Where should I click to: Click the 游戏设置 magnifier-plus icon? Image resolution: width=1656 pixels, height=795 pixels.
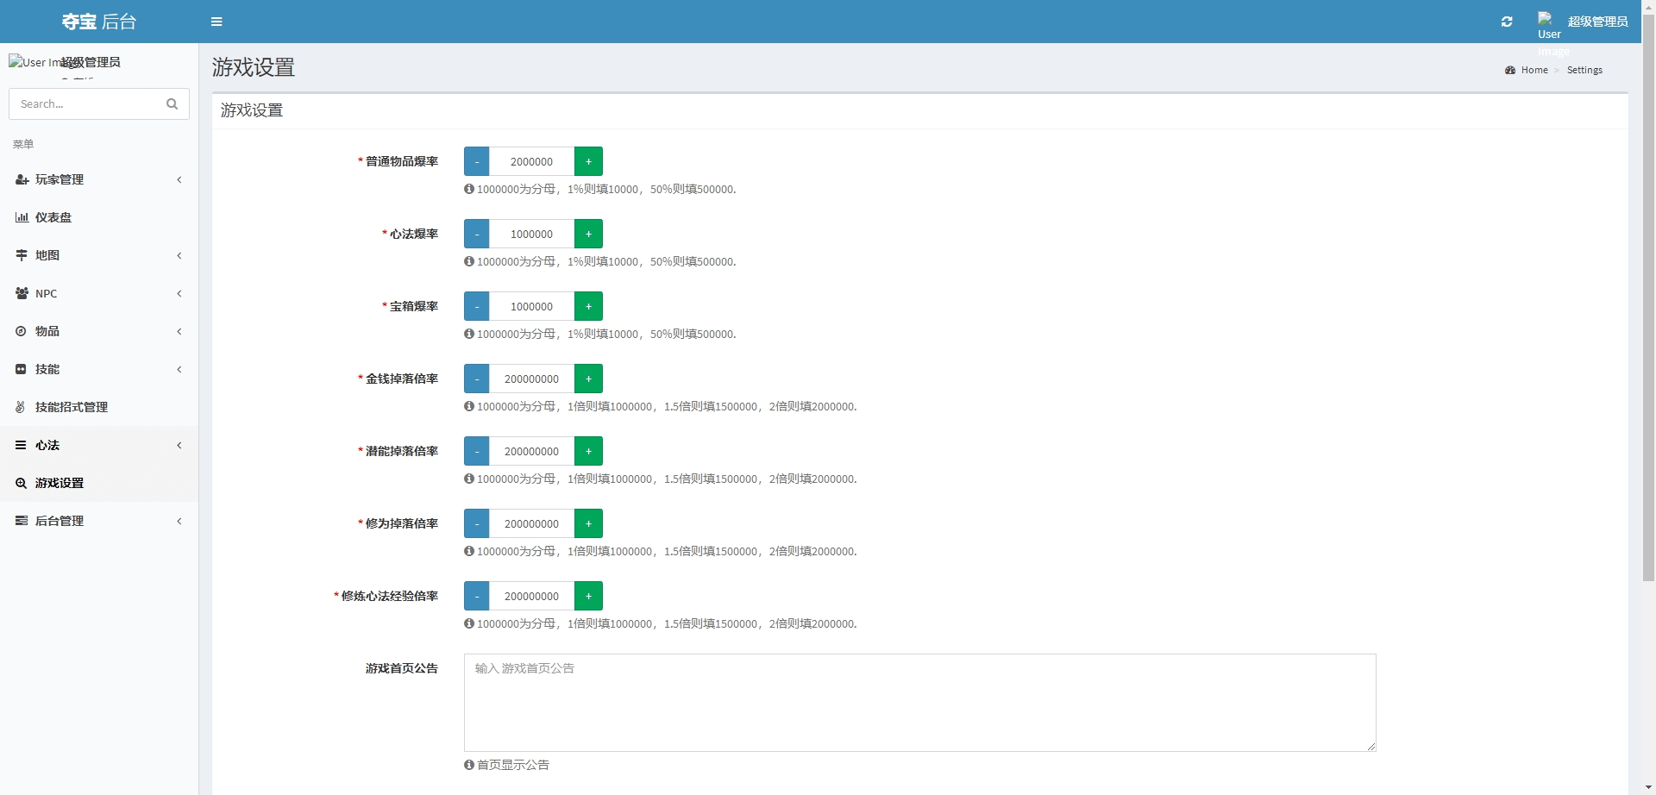pos(21,483)
